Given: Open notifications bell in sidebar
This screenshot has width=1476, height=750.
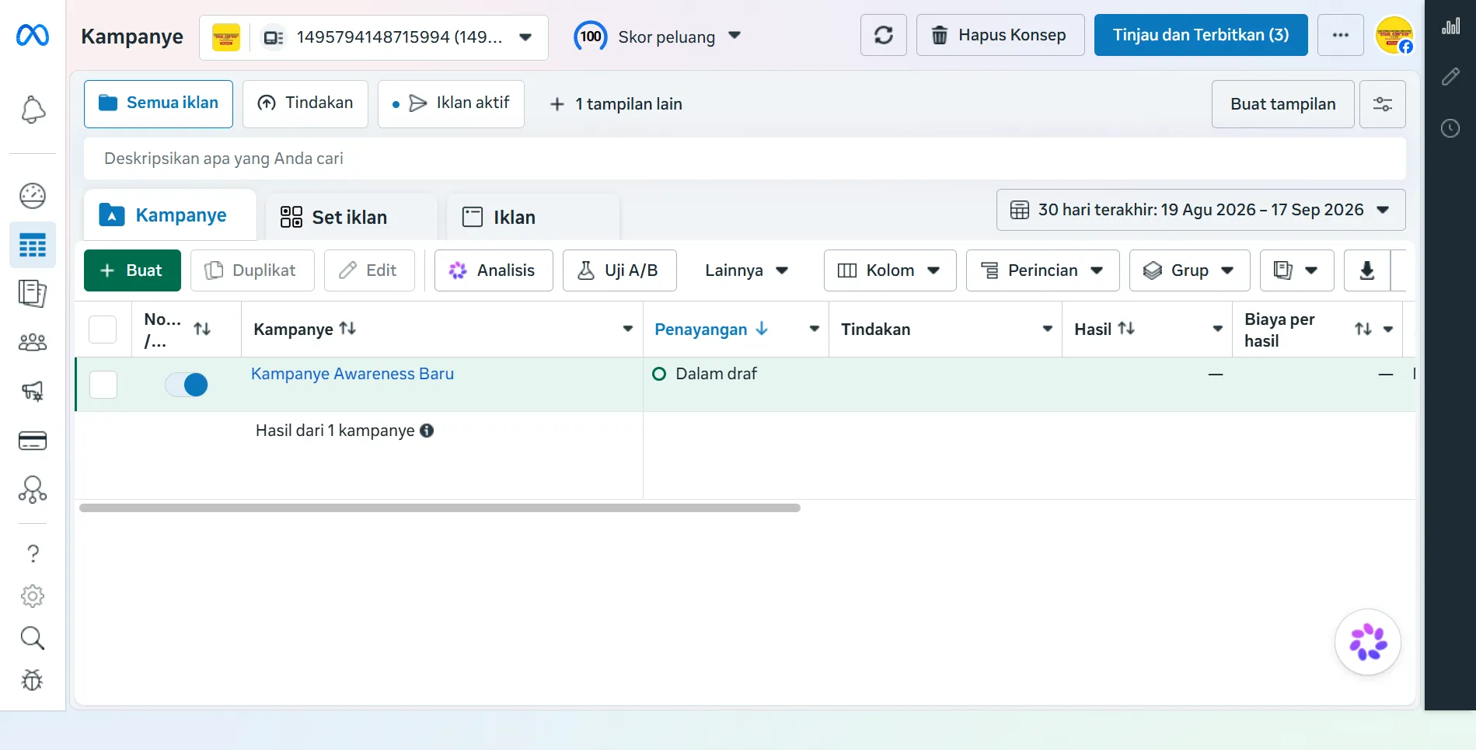Looking at the screenshot, I should tap(33, 110).
